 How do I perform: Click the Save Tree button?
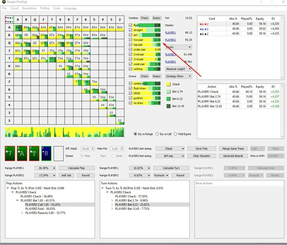202,149
